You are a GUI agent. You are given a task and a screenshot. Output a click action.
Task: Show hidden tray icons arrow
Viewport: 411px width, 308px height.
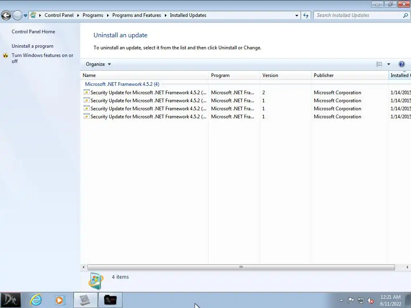[x=341, y=300]
